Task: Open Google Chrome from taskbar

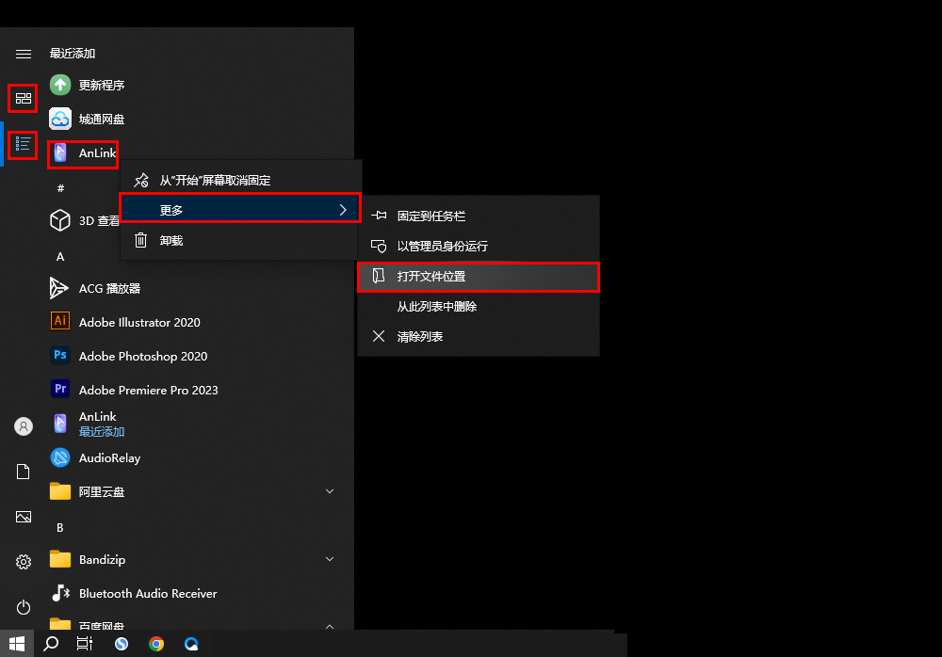Action: click(156, 644)
